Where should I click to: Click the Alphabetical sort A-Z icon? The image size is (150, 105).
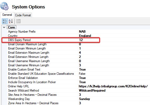tap(10, 21)
